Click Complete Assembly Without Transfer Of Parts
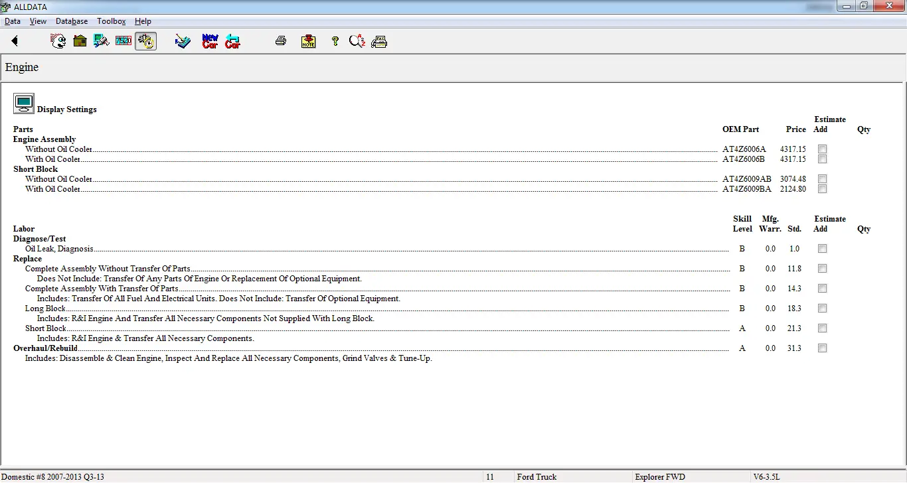The width and height of the screenshot is (907, 483). (108, 269)
